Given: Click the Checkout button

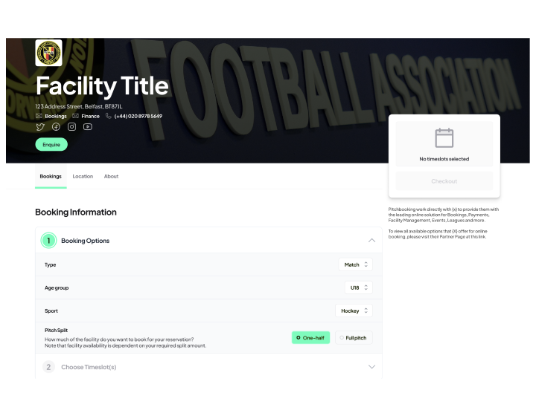Looking at the screenshot, I should 444,181.
